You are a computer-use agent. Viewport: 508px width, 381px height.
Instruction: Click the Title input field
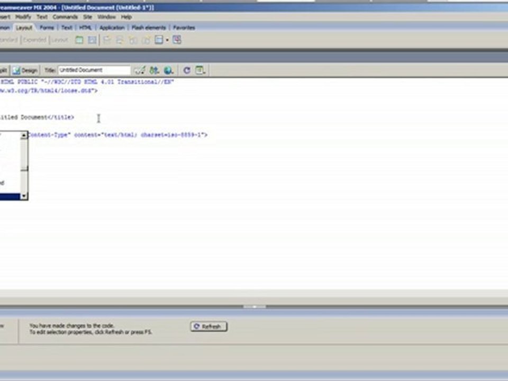click(94, 70)
